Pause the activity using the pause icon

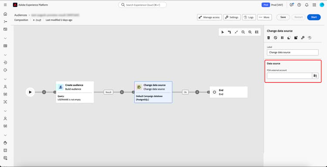click(x=282, y=38)
